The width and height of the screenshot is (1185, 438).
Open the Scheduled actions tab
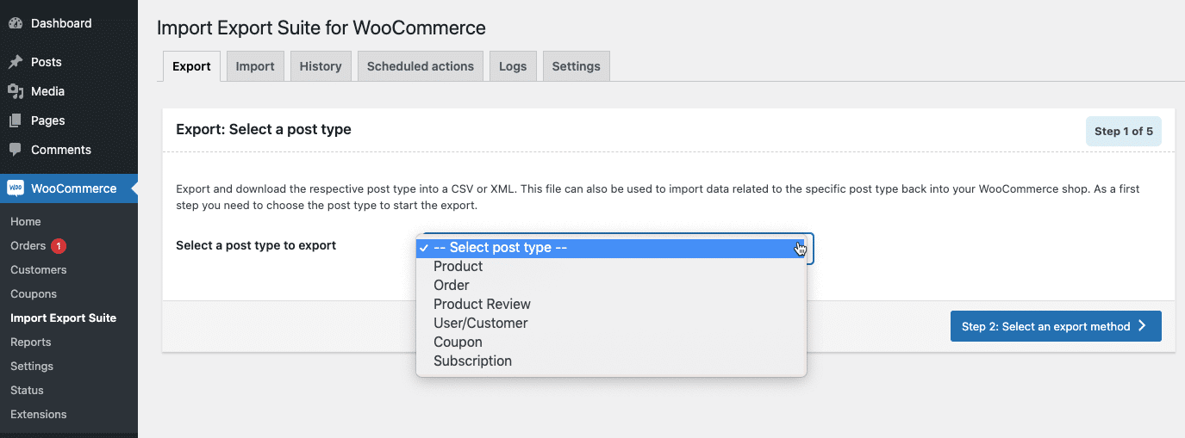(420, 66)
